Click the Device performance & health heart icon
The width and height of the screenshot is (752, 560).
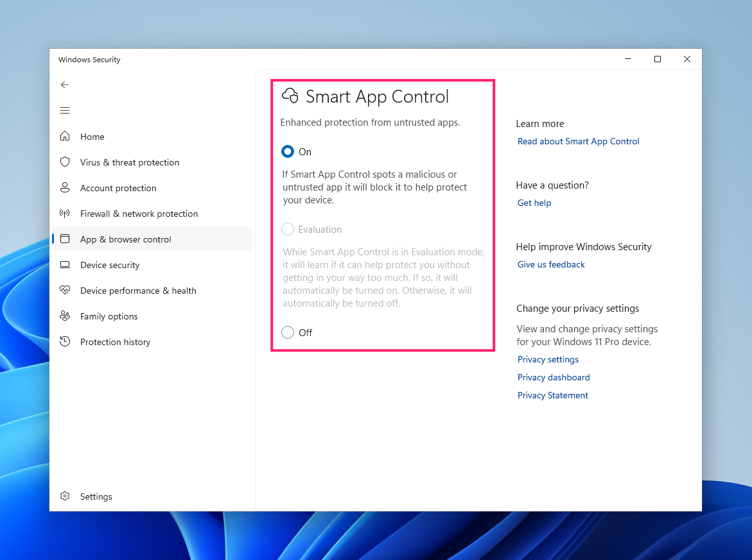click(x=65, y=290)
